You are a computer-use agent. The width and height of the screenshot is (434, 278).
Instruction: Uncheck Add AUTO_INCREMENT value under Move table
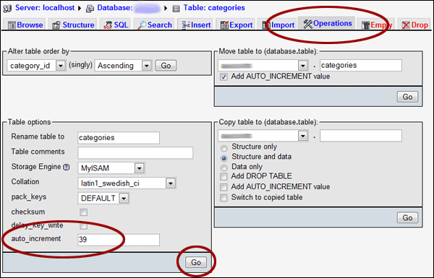224,77
